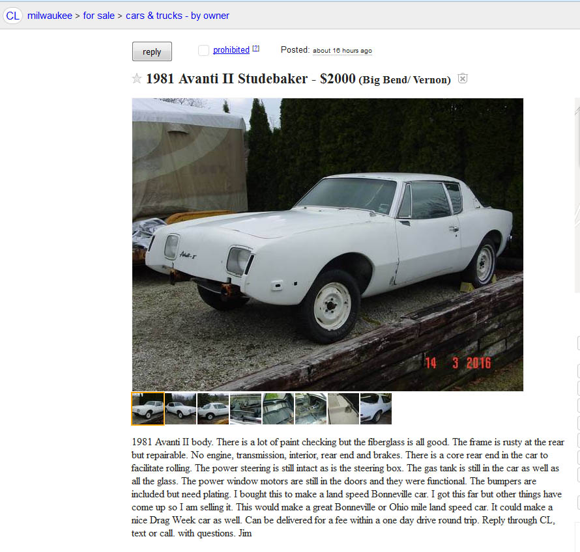Screen dimensions: 580x552
Task: Click the reply button
Action: click(152, 51)
